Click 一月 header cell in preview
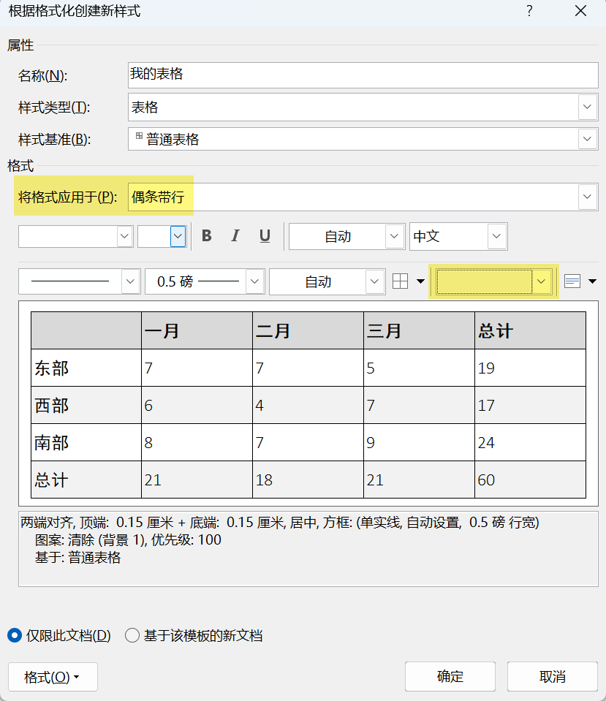This screenshot has height=701, width=606. tap(197, 331)
